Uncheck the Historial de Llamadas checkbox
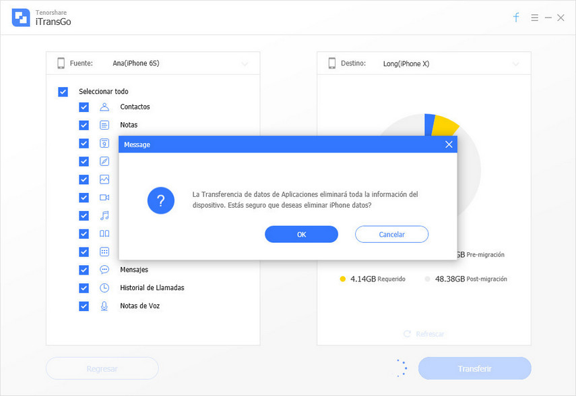This screenshot has width=576, height=396. [84, 288]
